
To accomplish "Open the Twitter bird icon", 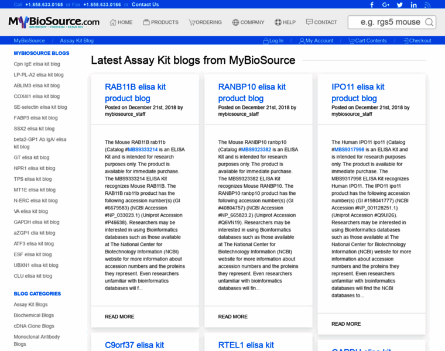I will point(399,5).
